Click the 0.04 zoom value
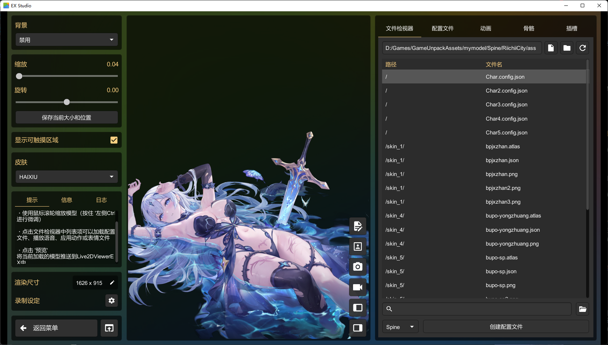Screen dimensions: 608x345 pyautogui.click(x=113, y=64)
